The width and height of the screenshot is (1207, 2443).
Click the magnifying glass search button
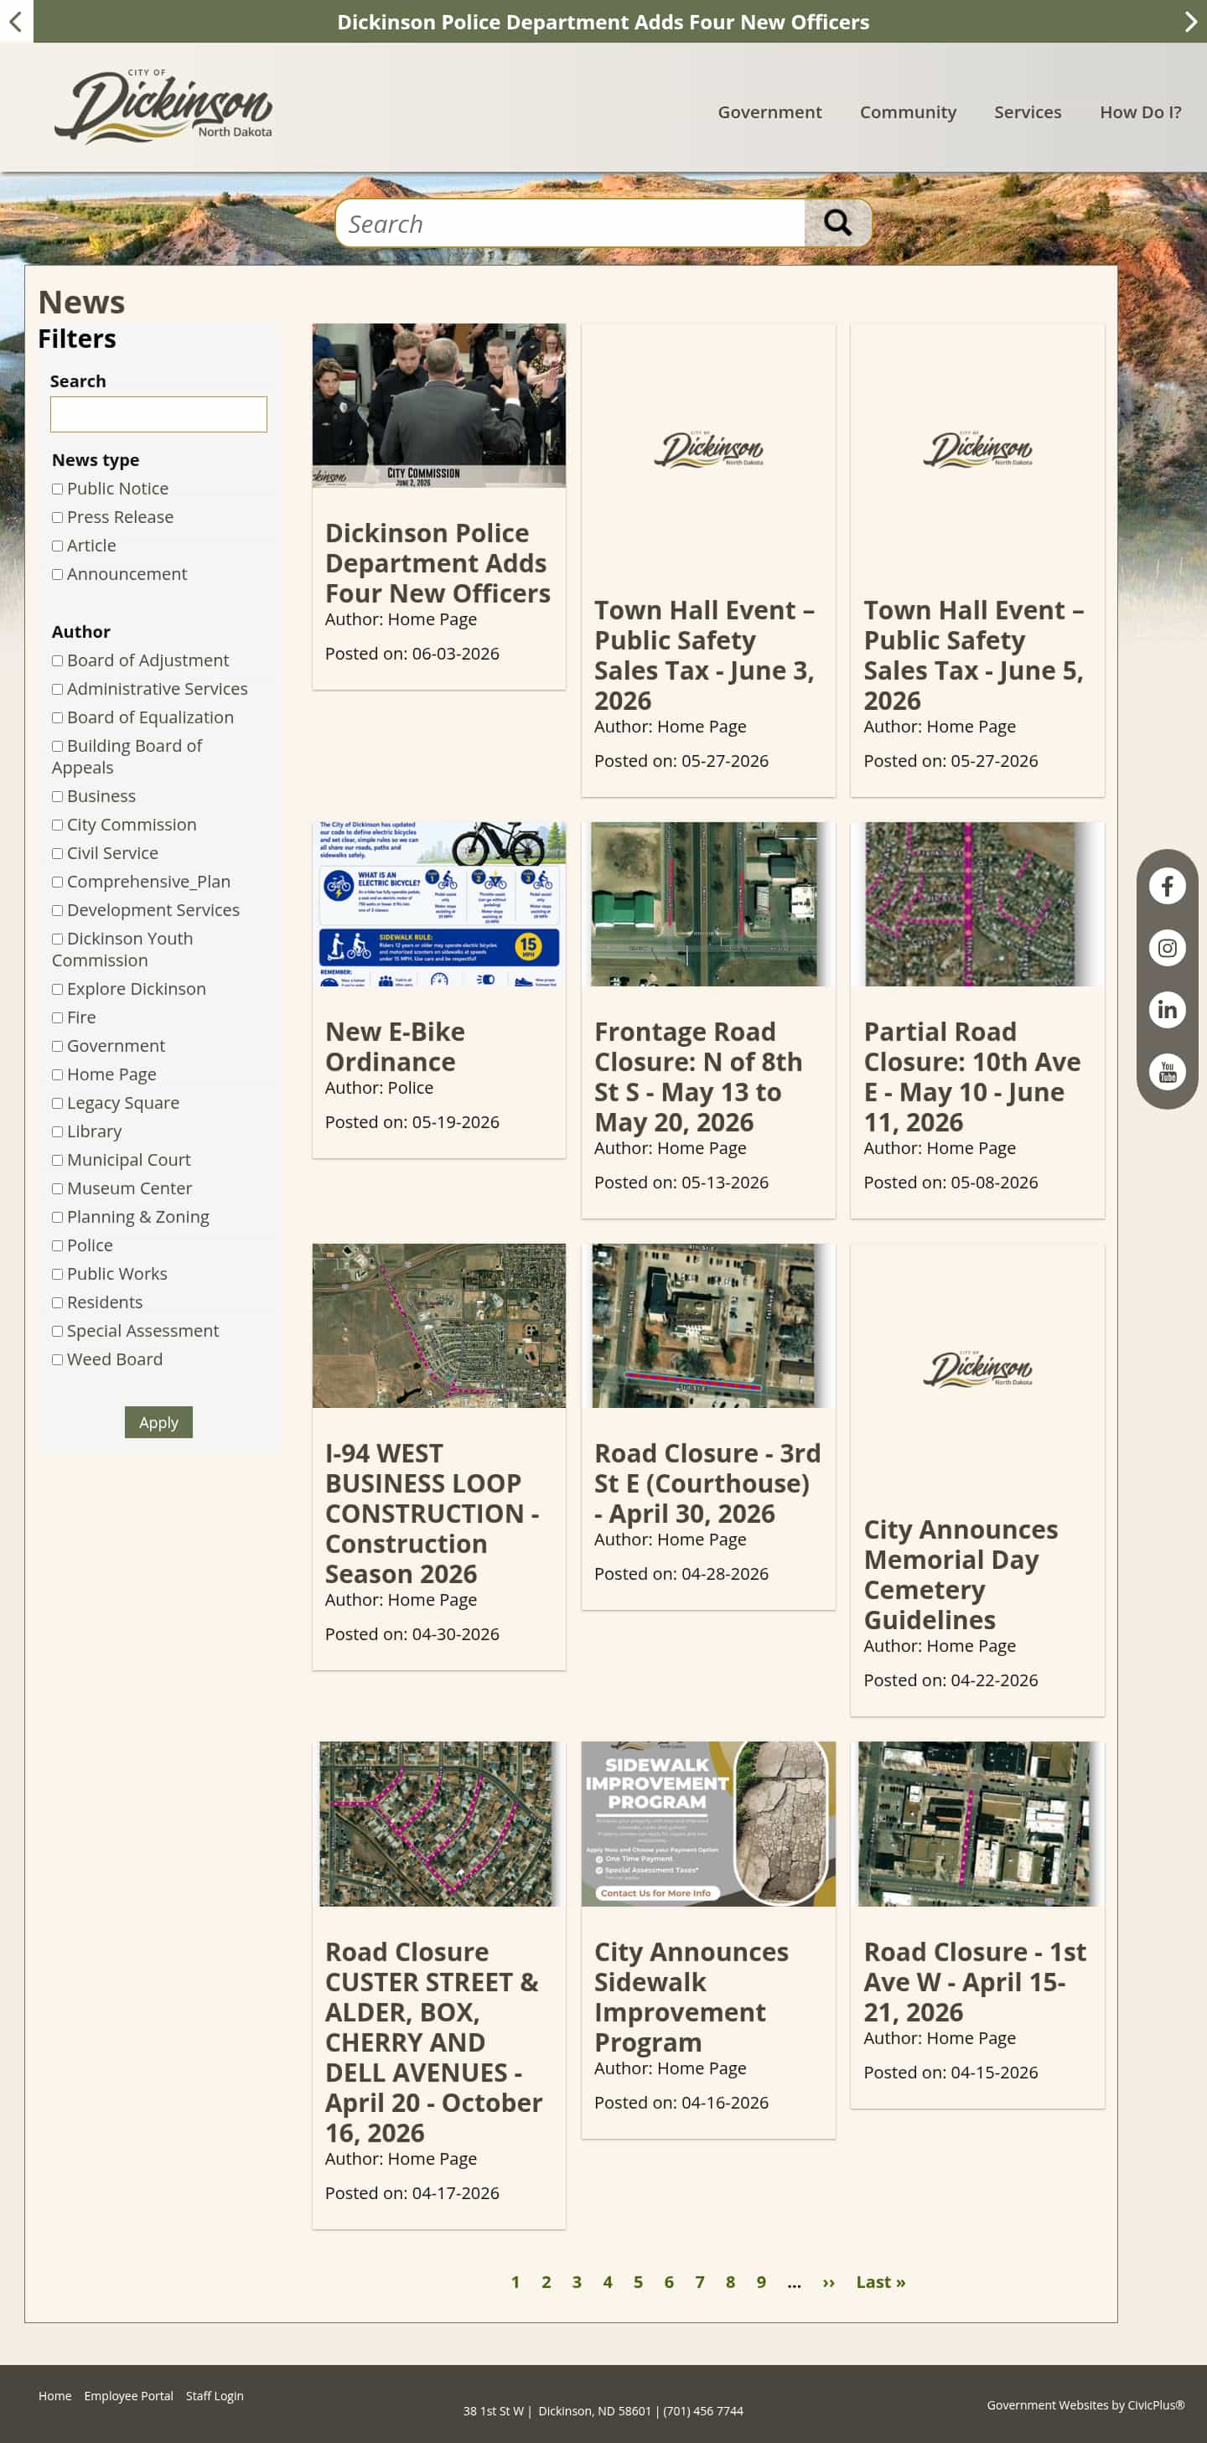(837, 223)
